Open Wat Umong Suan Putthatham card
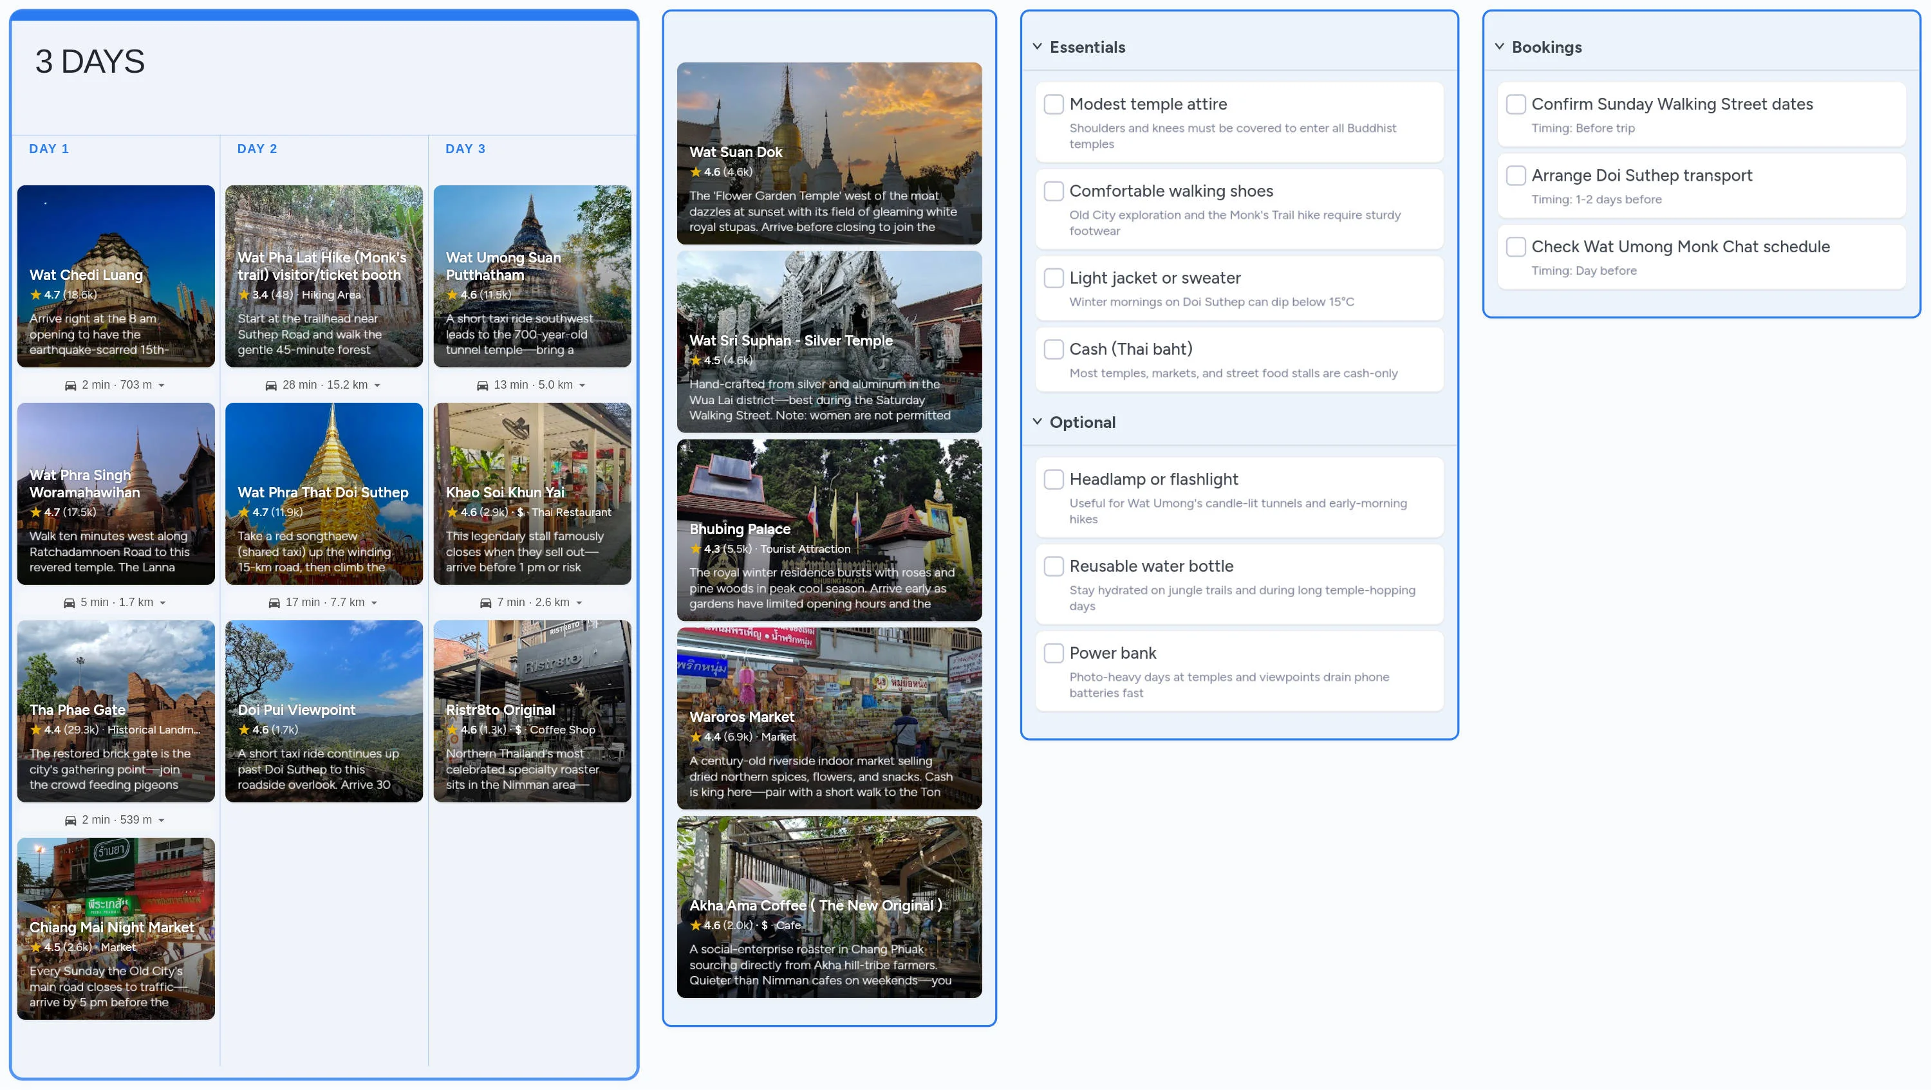1931x1090 pixels. [x=532, y=277]
